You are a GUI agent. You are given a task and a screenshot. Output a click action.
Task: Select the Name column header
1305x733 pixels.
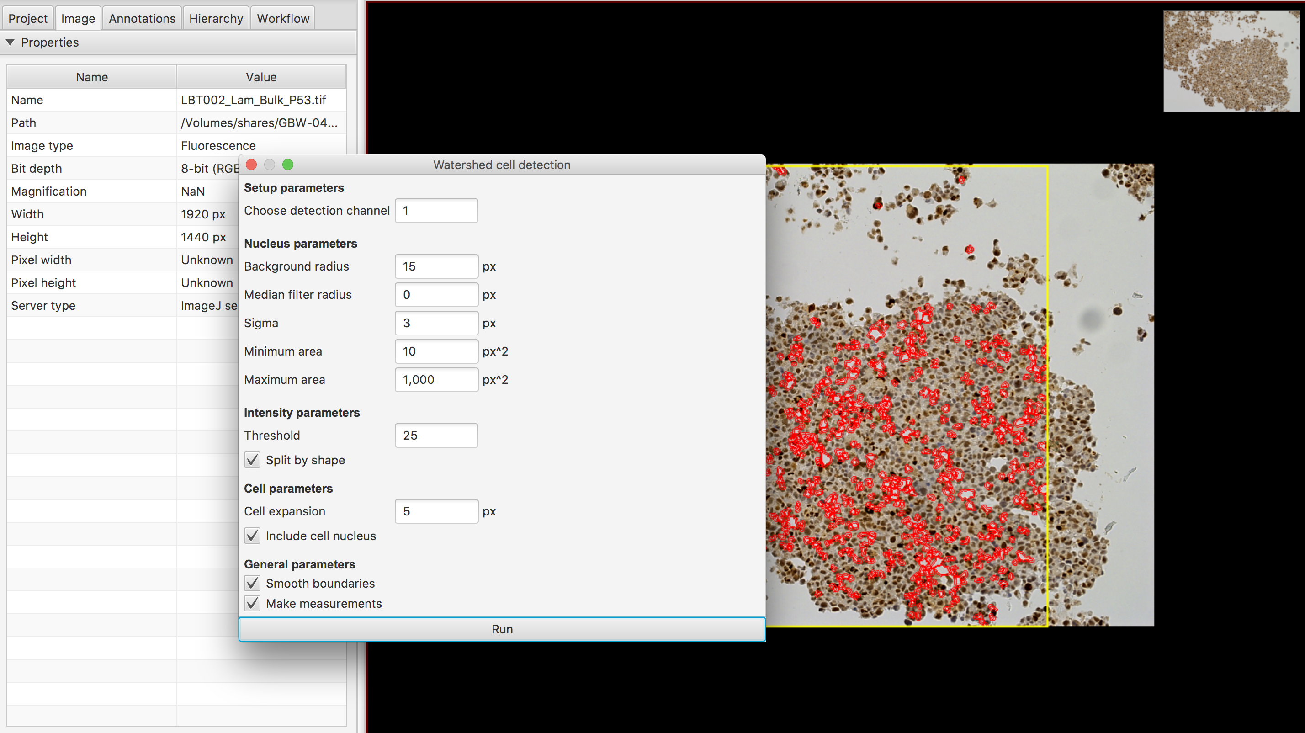pyautogui.click(x=92, y=77)
